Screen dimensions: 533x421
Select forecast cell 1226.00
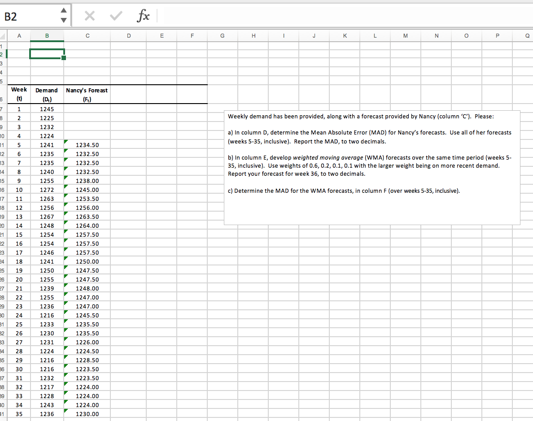pos(87,342)
